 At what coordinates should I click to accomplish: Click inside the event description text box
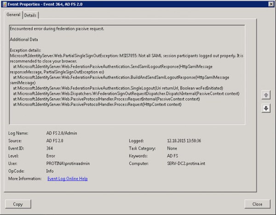click(127, 75)
